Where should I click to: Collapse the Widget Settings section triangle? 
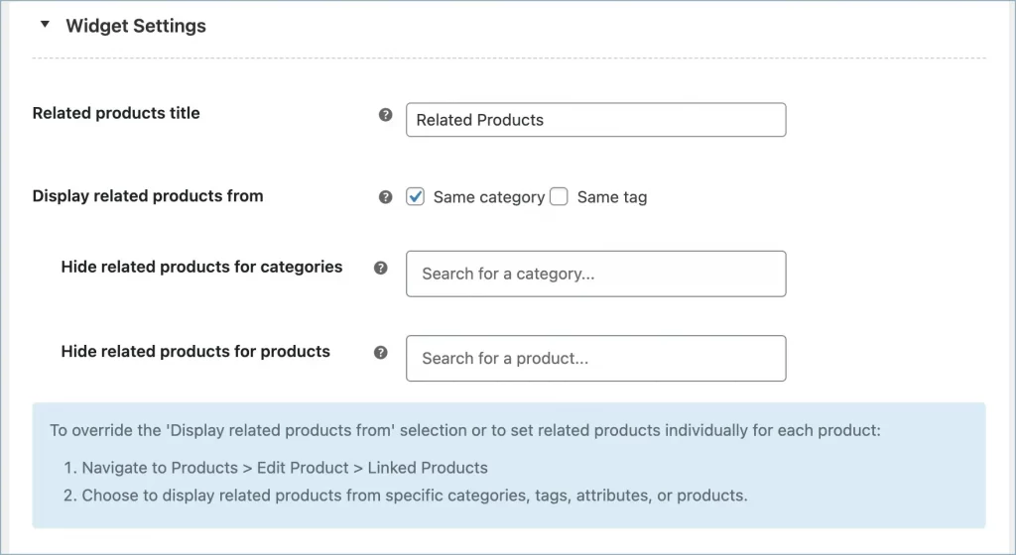click(44, 26)
